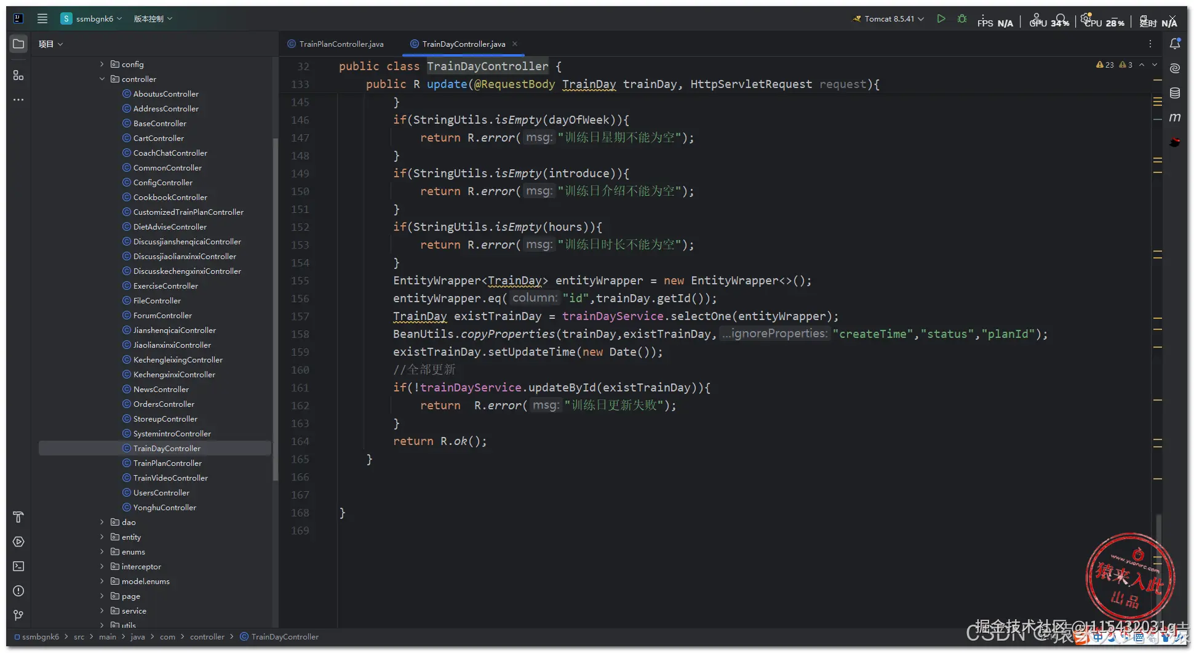Click the sticky update method header line
This screenshot has height=653, width=1194.
623,84
